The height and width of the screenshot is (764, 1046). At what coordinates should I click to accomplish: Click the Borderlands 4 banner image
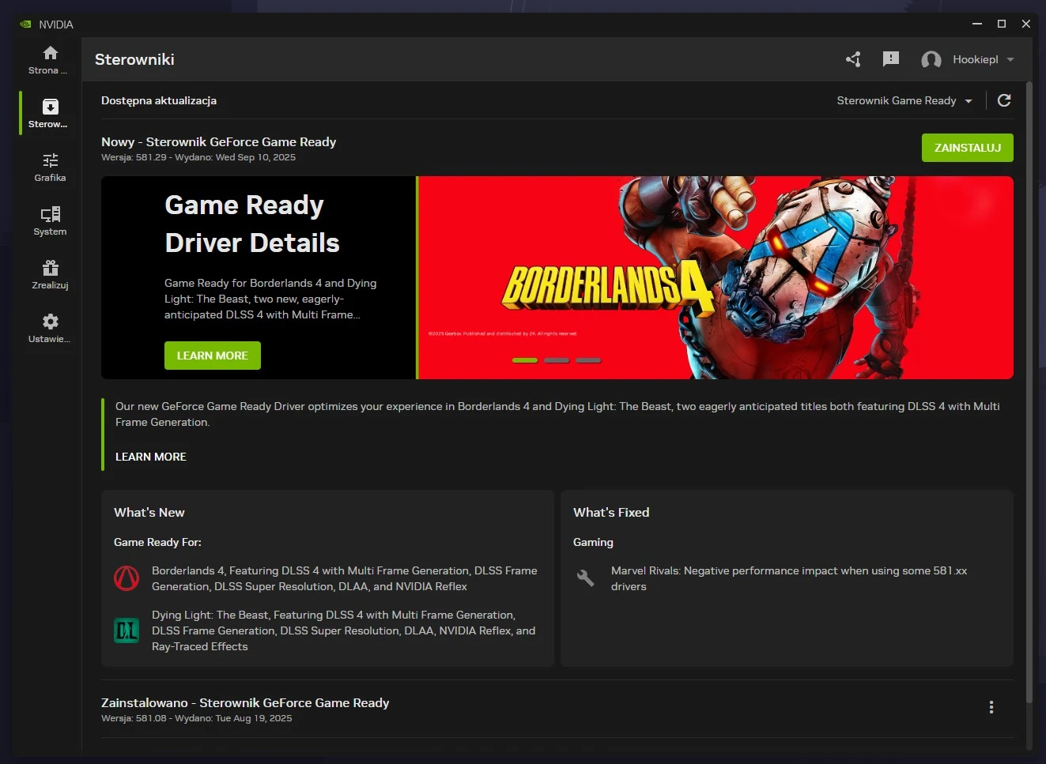[716, 277]
